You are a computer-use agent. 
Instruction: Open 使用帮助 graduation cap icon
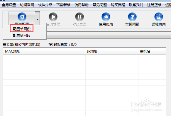[106, 17]
